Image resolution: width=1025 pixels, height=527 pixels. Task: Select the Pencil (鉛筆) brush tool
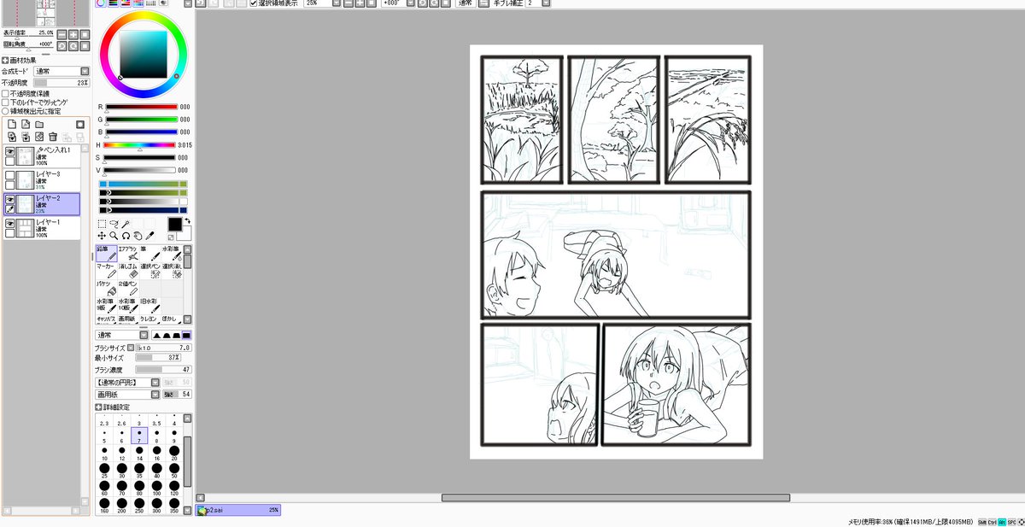pos(106,253)
